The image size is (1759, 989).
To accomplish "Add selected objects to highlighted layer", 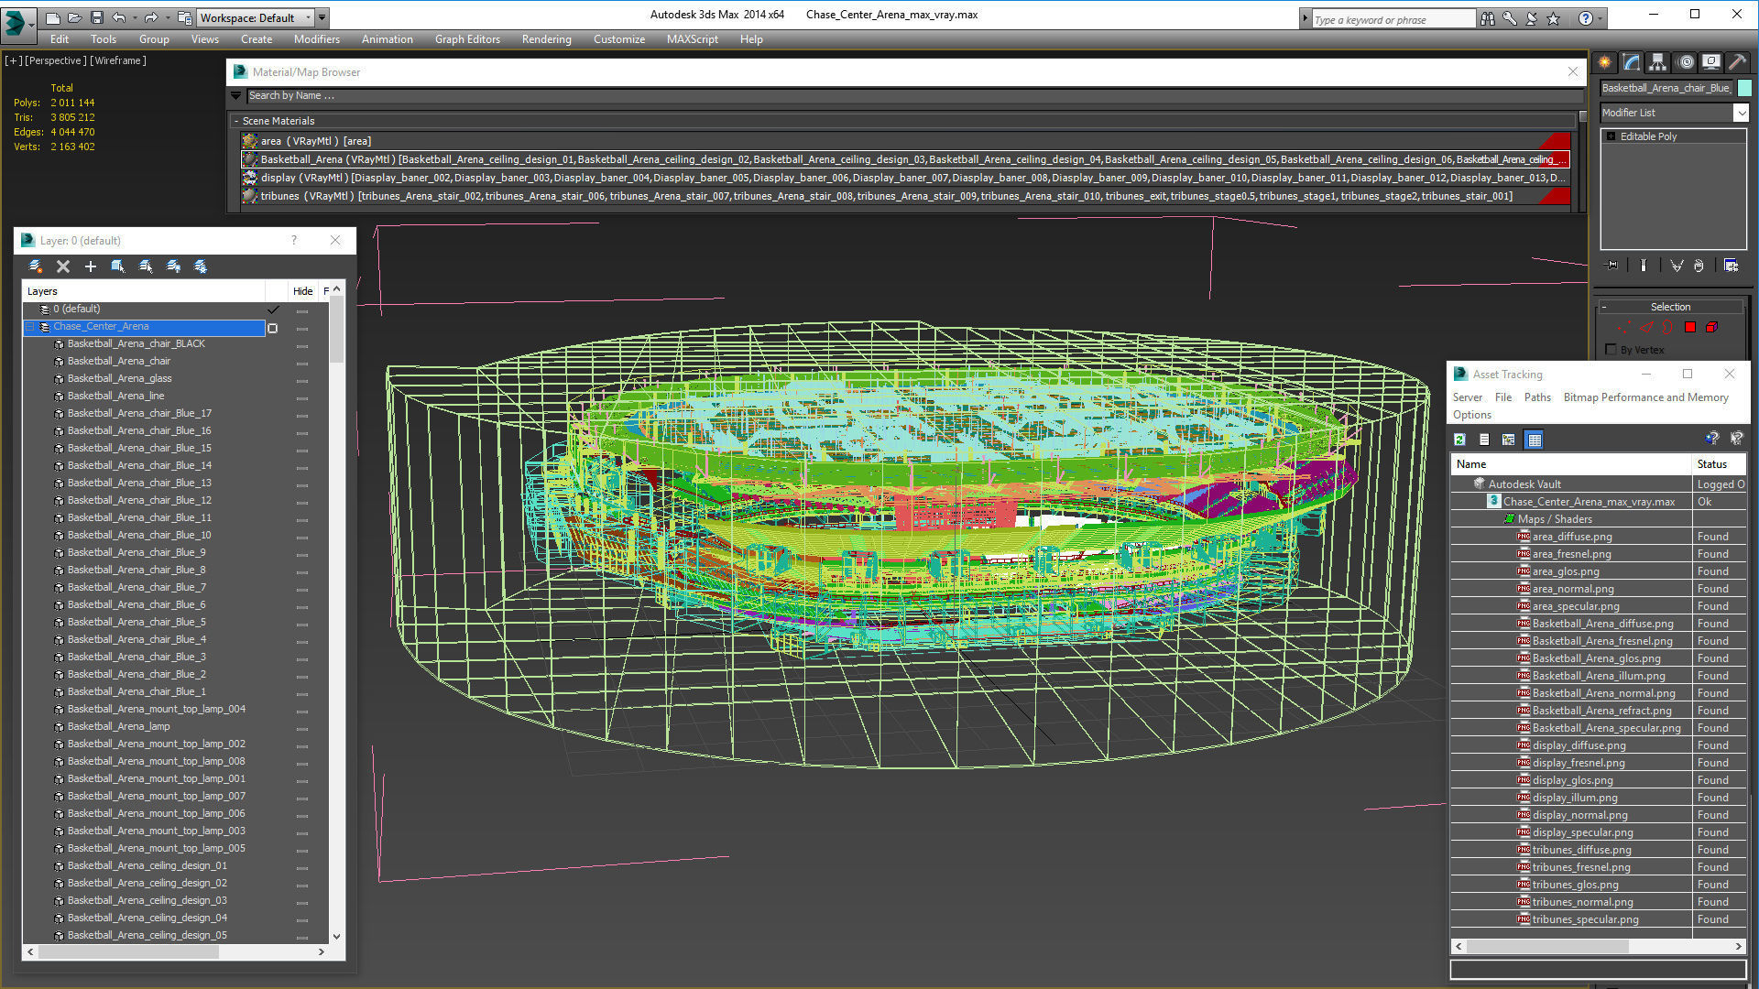I will click(x=91, y=266).
